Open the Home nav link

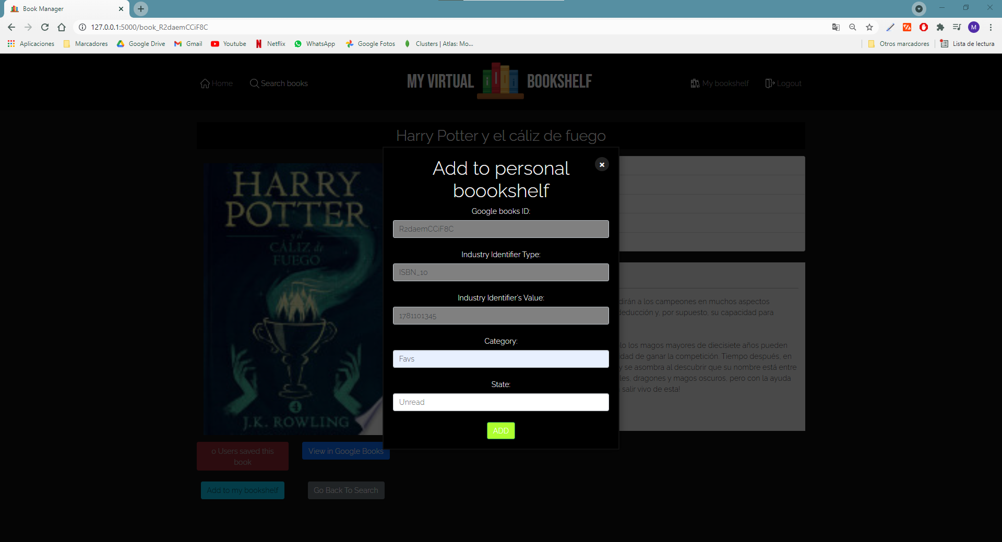[x=217, y=83]
